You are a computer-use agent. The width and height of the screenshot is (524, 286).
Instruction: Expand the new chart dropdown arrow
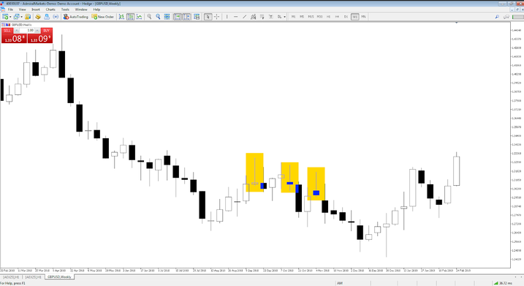[x=10, y=17]
